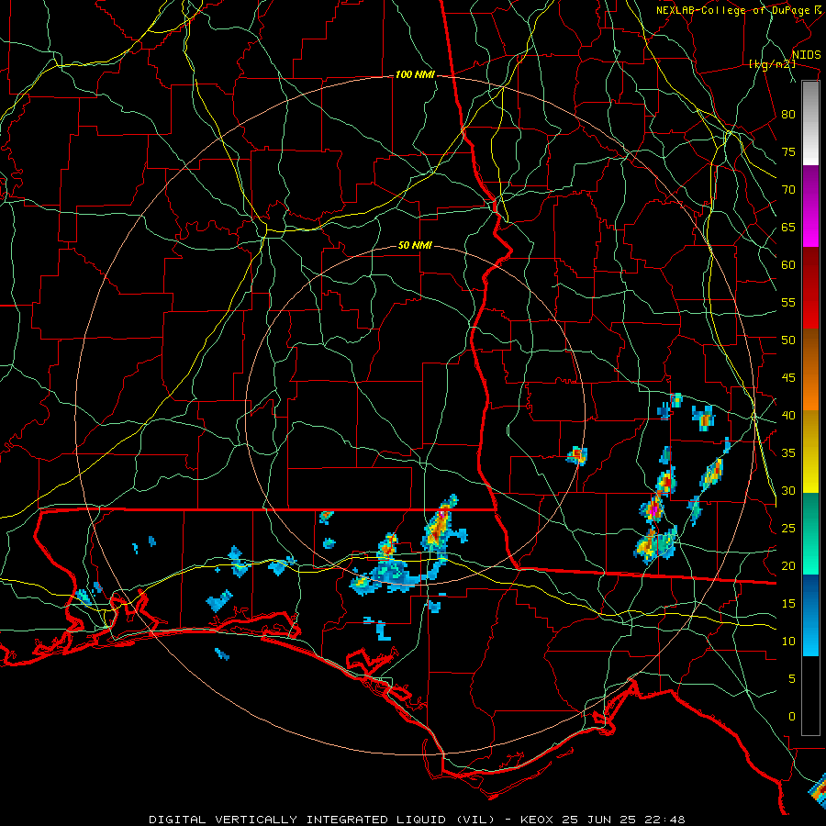Click the 55 value on the color scale

tap(788, 303)
